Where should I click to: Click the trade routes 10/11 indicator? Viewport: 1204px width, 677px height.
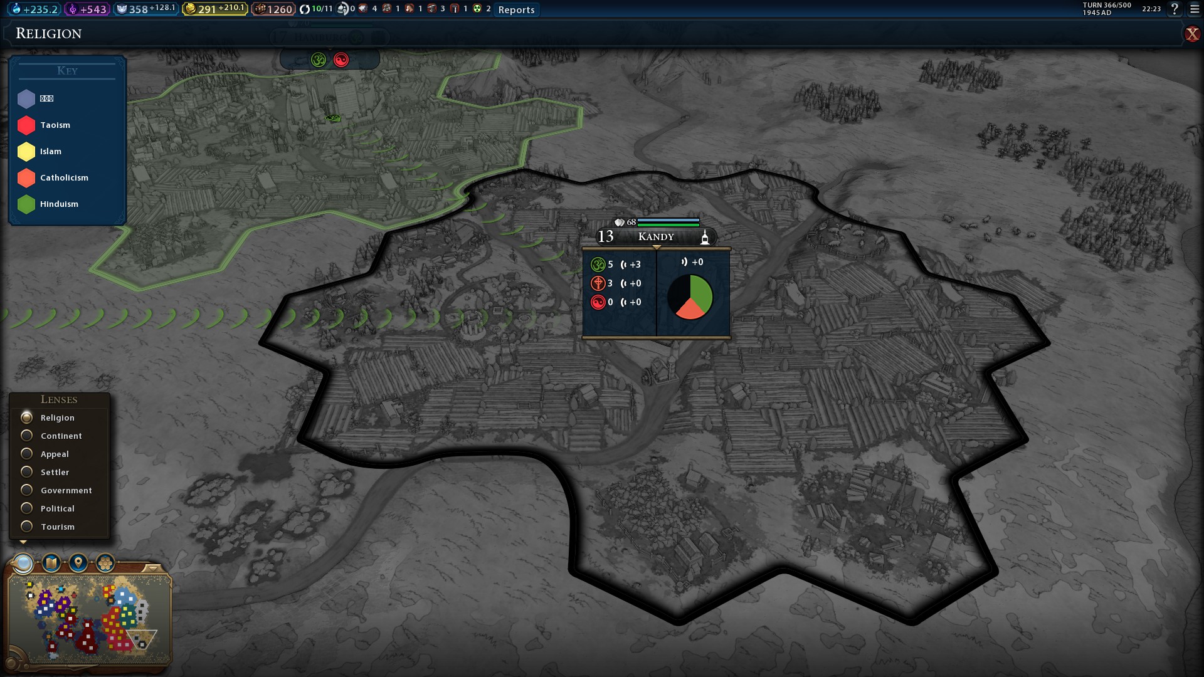click(316, 9)
